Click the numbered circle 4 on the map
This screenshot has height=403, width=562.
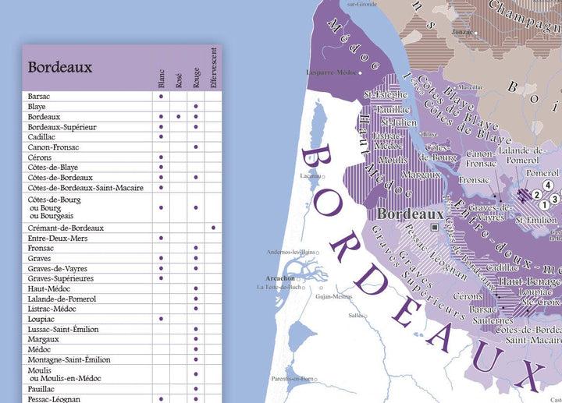(x=548, y=185)
